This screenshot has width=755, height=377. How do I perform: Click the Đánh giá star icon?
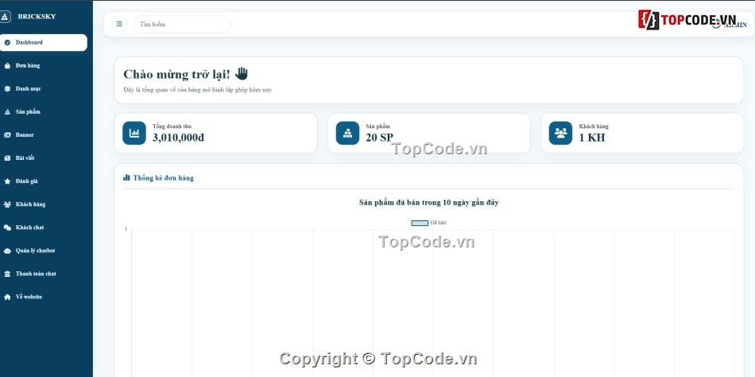coord(7,181)
